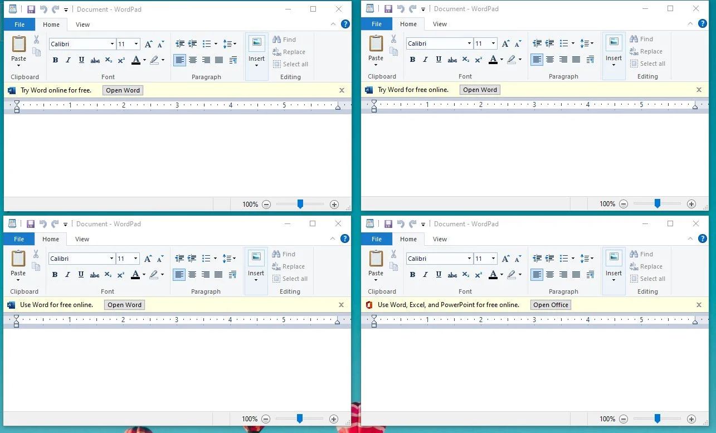
Task: Switch to View tab in 'Try Word online' window
Action: pyautogui.click(x=83, y=25)
